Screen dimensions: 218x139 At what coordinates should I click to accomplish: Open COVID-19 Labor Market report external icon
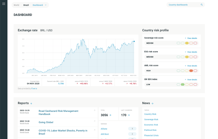tap(95, 130)
